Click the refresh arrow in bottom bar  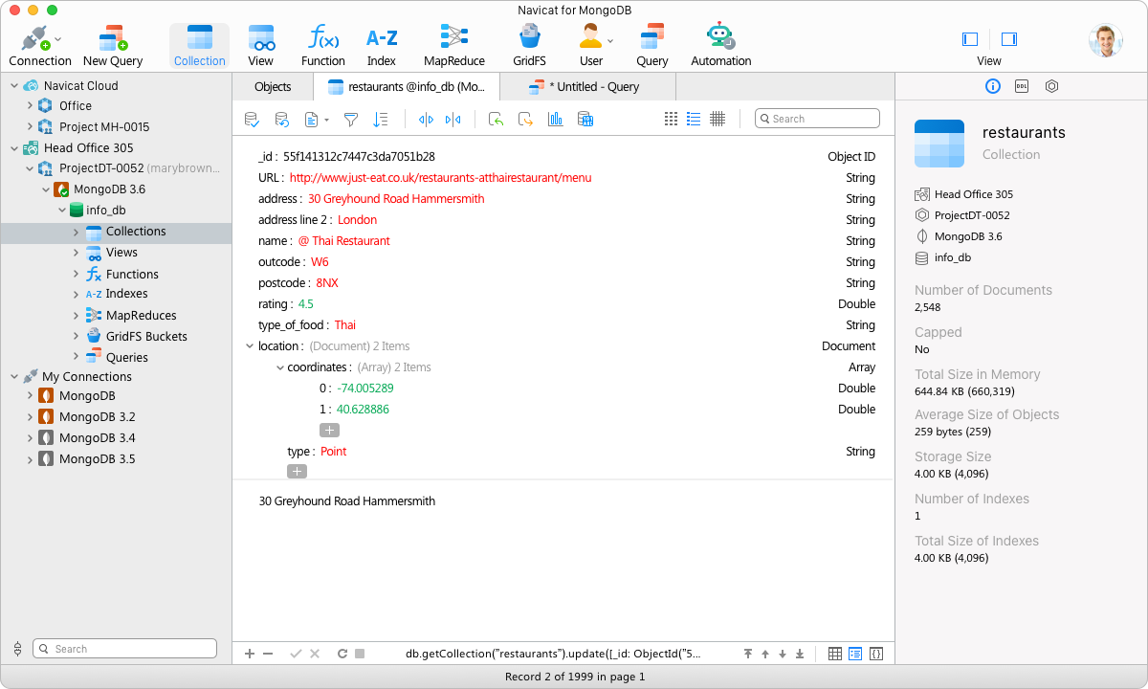342,654
